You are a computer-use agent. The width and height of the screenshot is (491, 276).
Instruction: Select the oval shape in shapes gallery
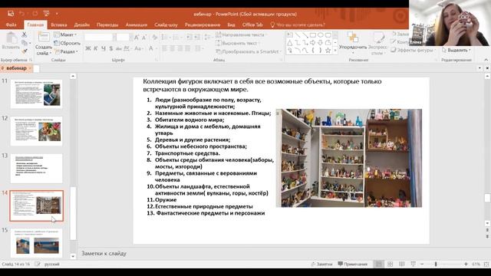click(x=321, y=35)
